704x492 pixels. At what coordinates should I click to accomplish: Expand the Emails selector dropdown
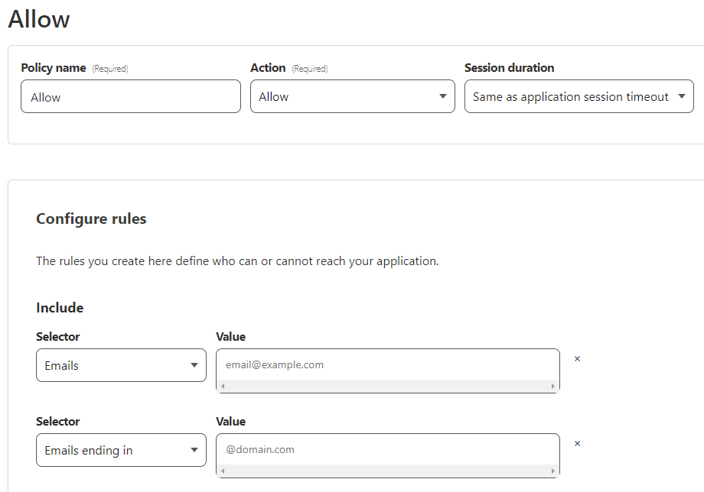(x=121, y=365)
